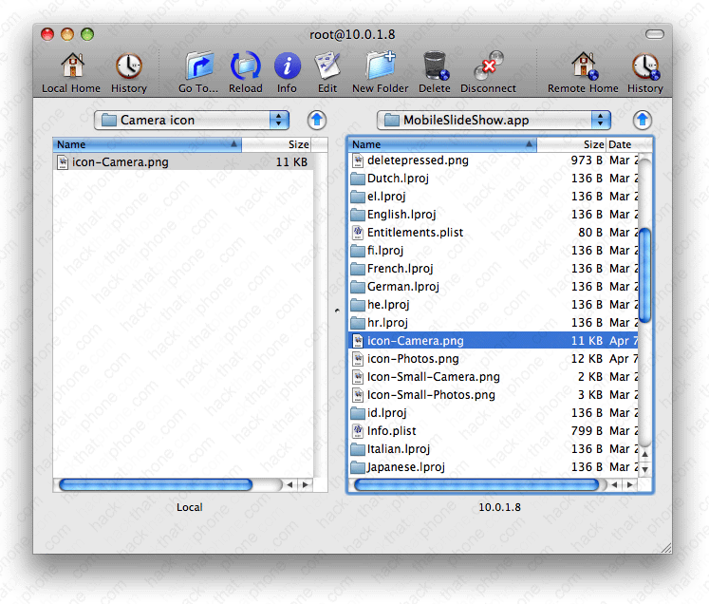Delete the selected item via trash icon

[x=435, y=66]
